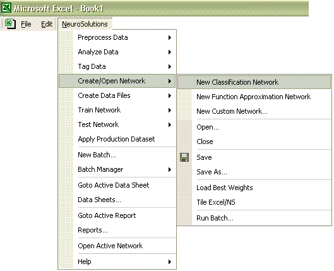This screenshot has height=271, width=334.
Task: Click Run Batch... entry
Action: click(254, 218)
